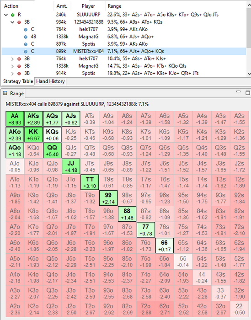Screen dimensions: 251x320
Task: Click the 77 +0.78 cell
Action: 145,230
